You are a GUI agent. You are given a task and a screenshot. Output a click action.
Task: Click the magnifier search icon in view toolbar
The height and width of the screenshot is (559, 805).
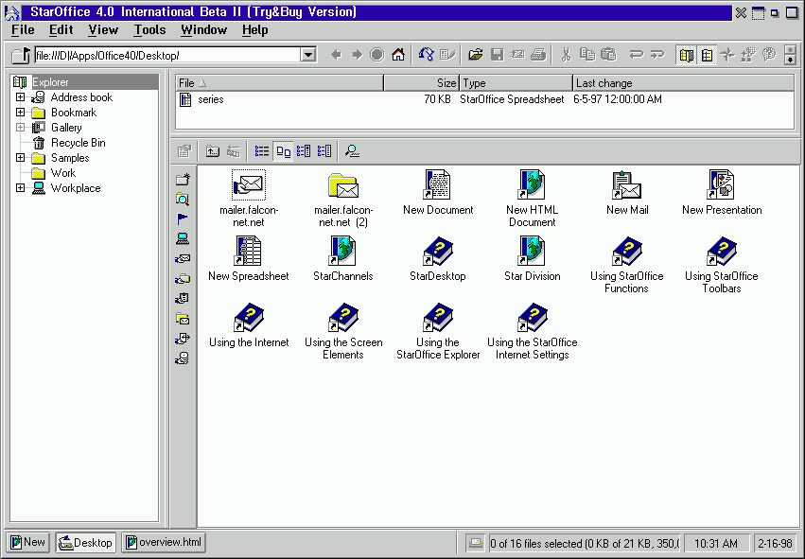click(x=352, y=151)
